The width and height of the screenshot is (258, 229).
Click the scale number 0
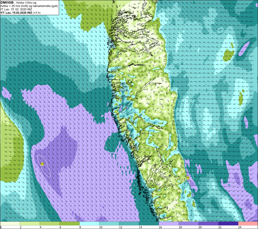[x=1, y=227]
